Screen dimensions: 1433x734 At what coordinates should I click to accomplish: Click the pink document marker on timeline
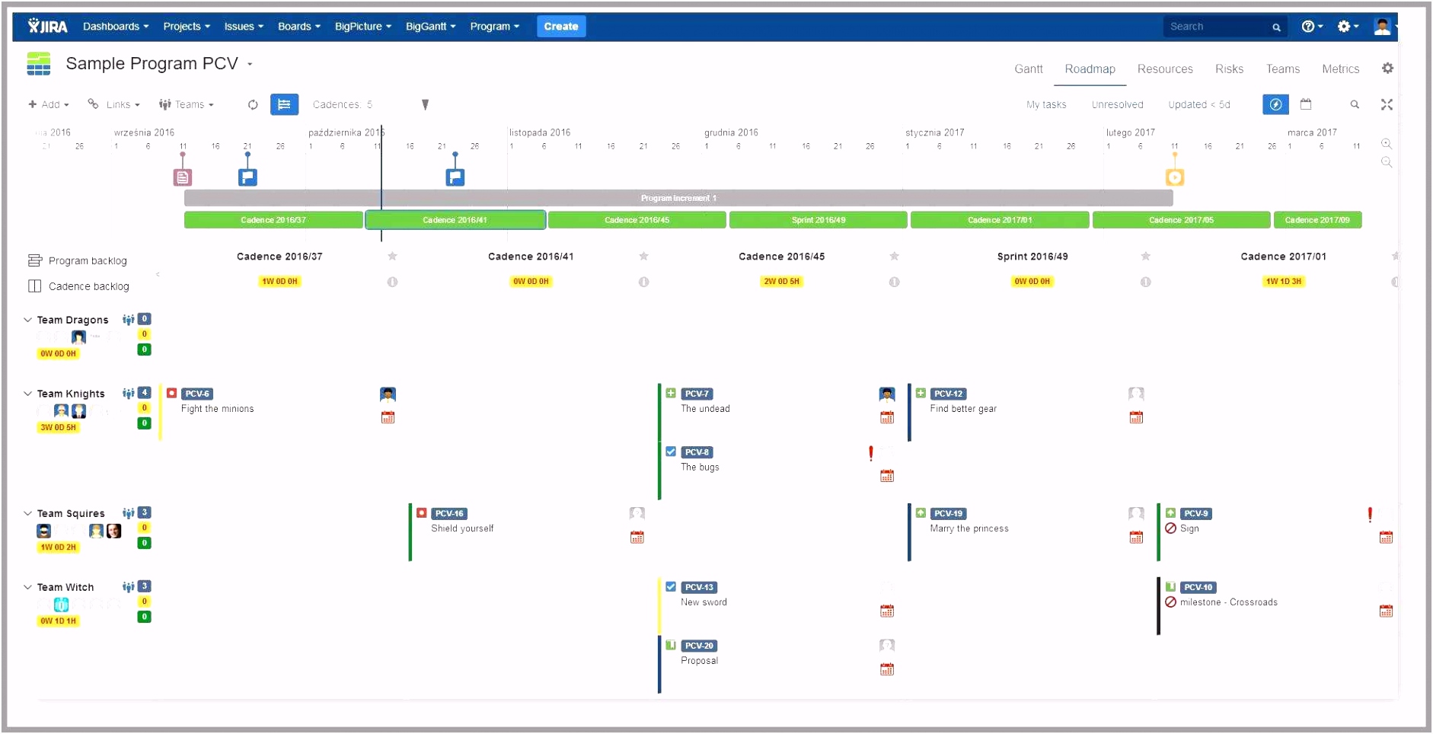pos(183,177)
